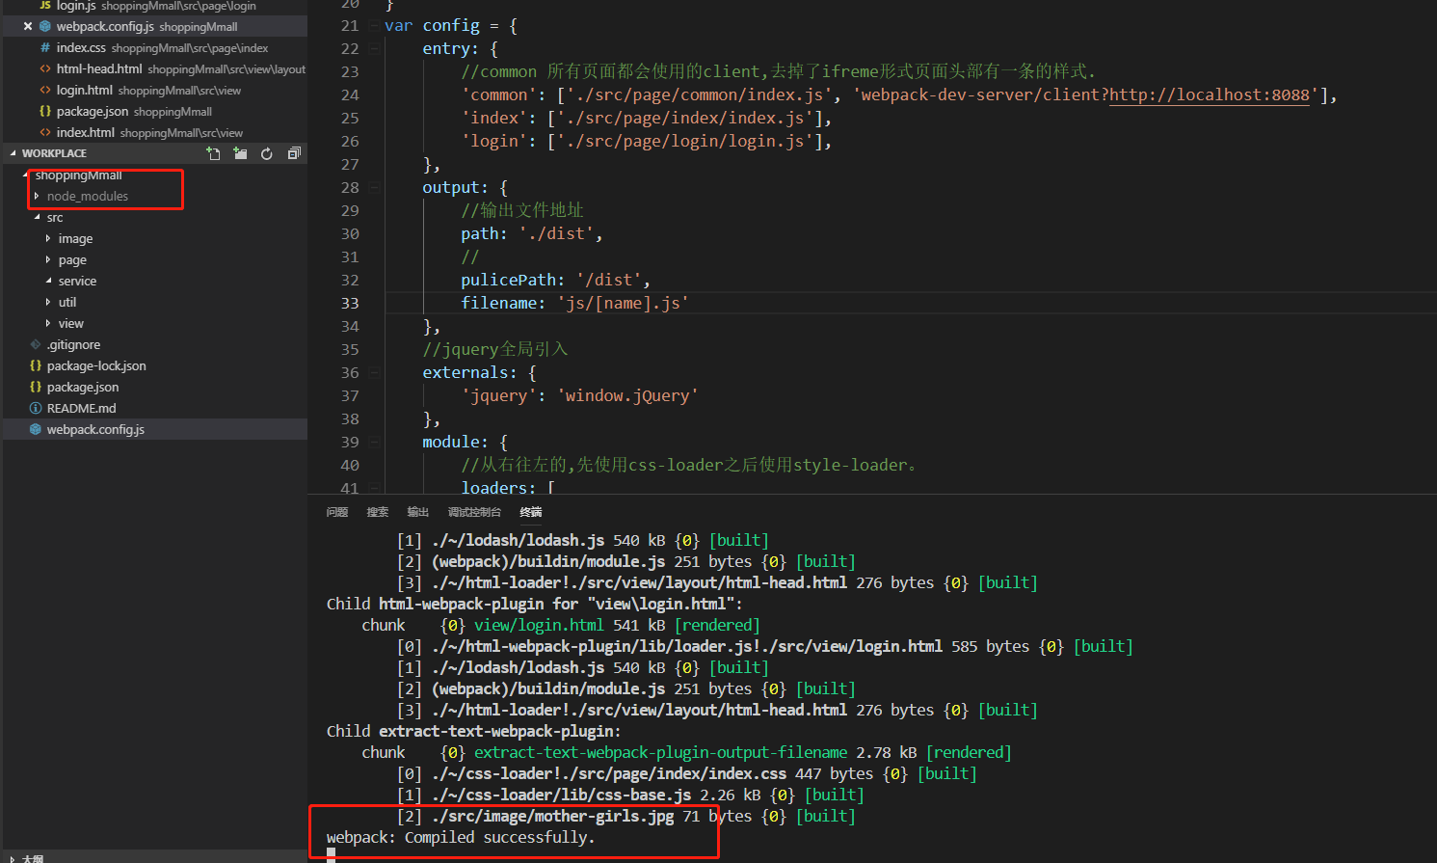Open README.md in explorer tree
This screenshot has height=863, width=1437.
pyautogui.click(x=81, y=408)
